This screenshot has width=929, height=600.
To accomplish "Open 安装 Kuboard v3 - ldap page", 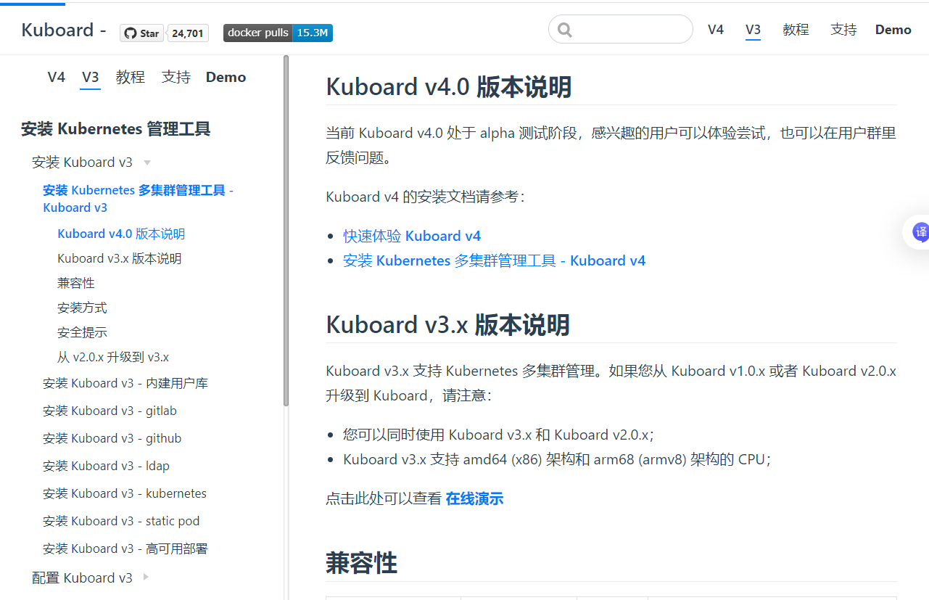I will (x=106, y=466).
